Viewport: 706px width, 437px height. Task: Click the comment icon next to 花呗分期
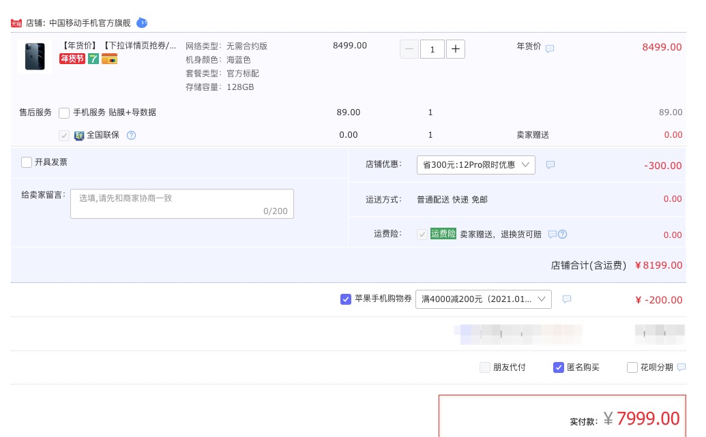(x=681, y=367)
